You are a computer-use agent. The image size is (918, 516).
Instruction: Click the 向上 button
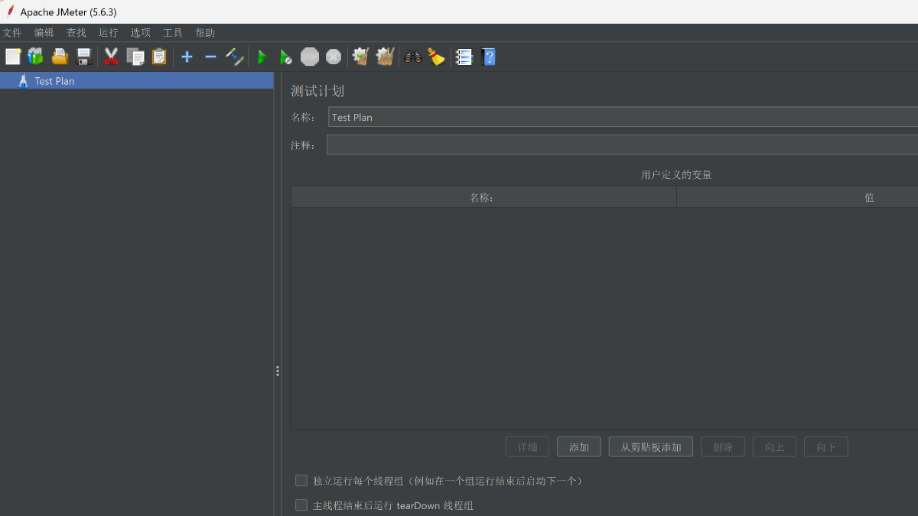(775, 447)
